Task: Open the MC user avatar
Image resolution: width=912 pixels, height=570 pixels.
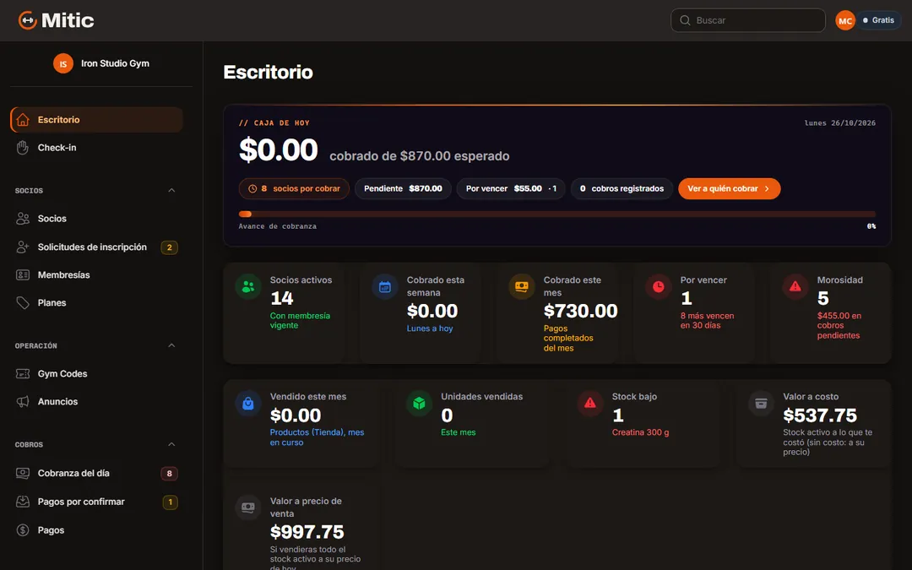Action: click(845, 20)
